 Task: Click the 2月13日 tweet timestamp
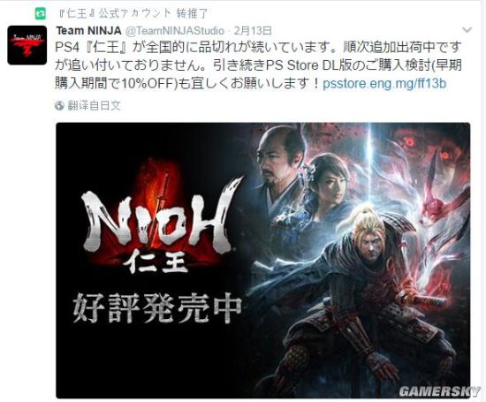pyautogui.click(x=253, y=31)
